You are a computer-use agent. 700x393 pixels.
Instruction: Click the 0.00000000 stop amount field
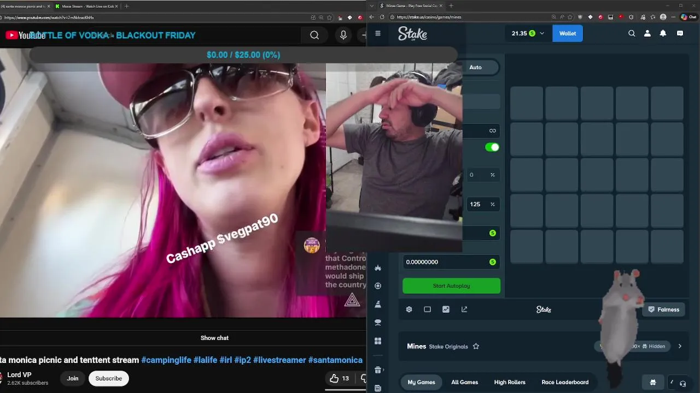pos(452,262)
